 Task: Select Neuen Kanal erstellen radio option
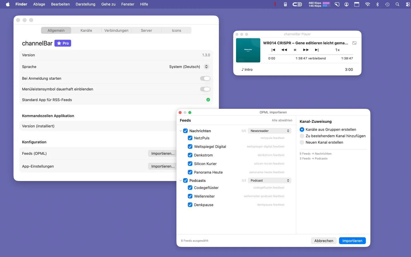click(x=302, y=142)
